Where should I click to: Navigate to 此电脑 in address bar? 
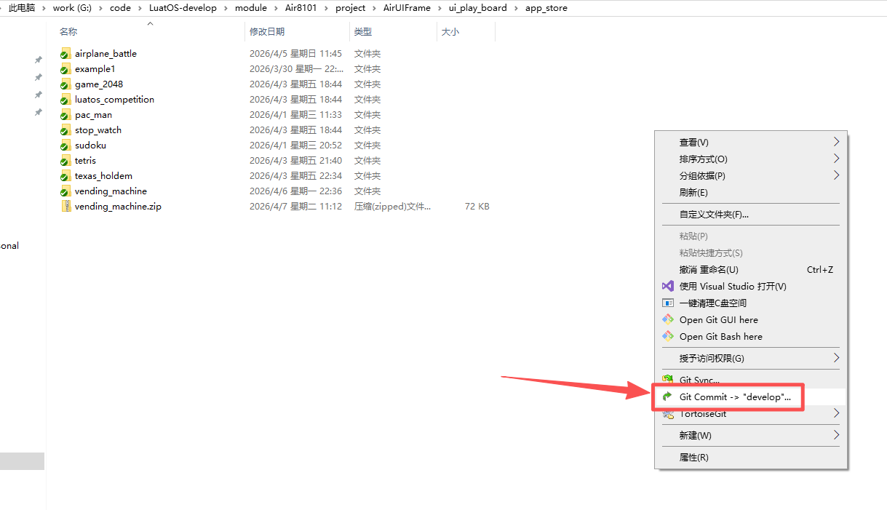(22, 8)
